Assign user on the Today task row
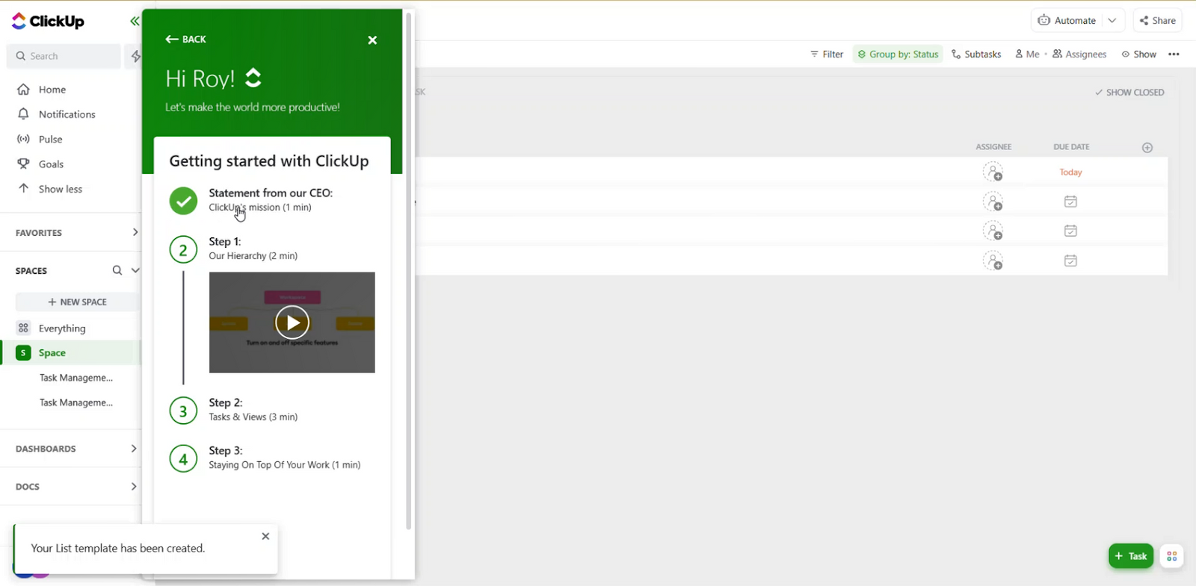The image size is (1196, 586). [993, 172]
